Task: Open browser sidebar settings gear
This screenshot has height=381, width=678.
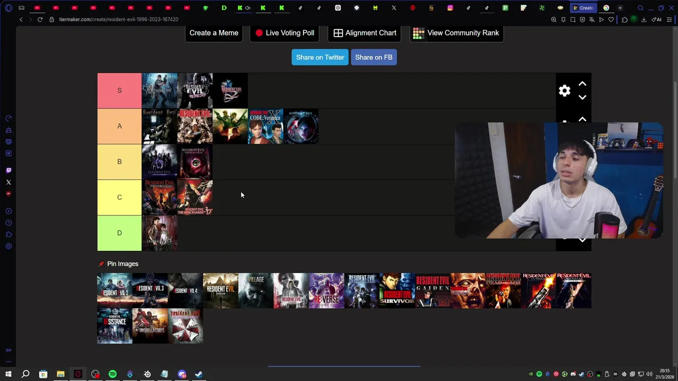Action: point(8,246)
